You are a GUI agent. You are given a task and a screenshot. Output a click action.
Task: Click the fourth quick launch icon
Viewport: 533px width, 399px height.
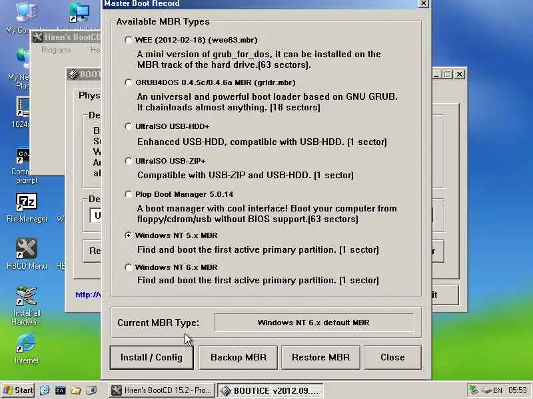(91, 390)
